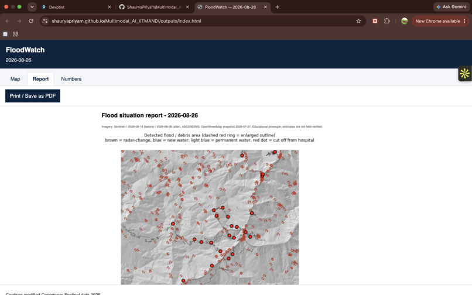The width and height of the screenshot is (472, 295).
Task: Click the 2026-08-26 date under FloodWatch
Action: (18, 60)
